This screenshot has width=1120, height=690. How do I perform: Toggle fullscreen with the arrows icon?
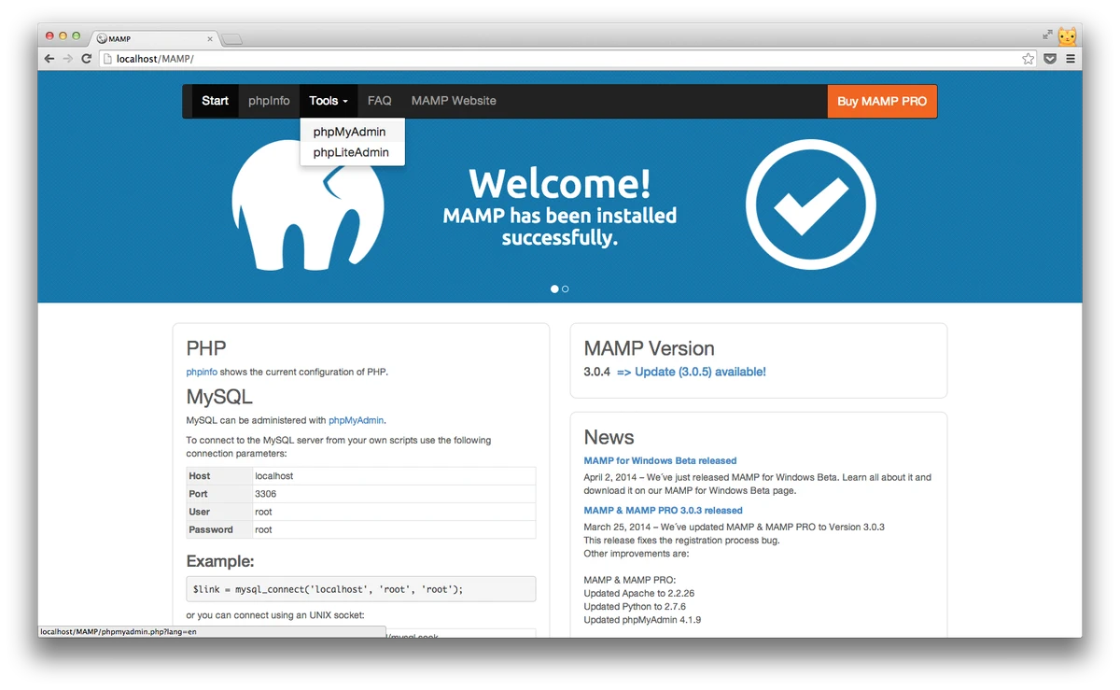pos(1048,35)
